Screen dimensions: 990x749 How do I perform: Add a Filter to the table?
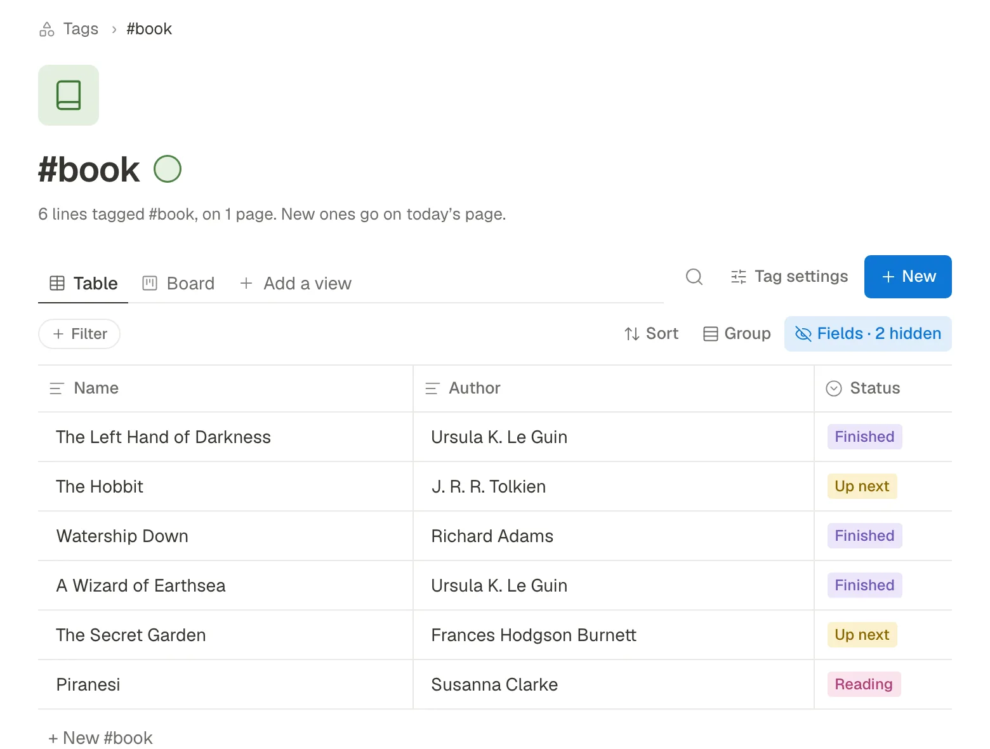79,334
